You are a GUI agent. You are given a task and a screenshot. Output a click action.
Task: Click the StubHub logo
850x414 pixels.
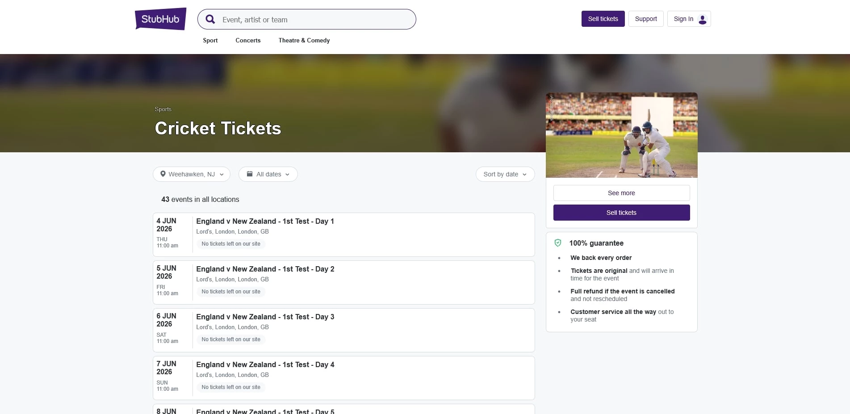point(160,19)
